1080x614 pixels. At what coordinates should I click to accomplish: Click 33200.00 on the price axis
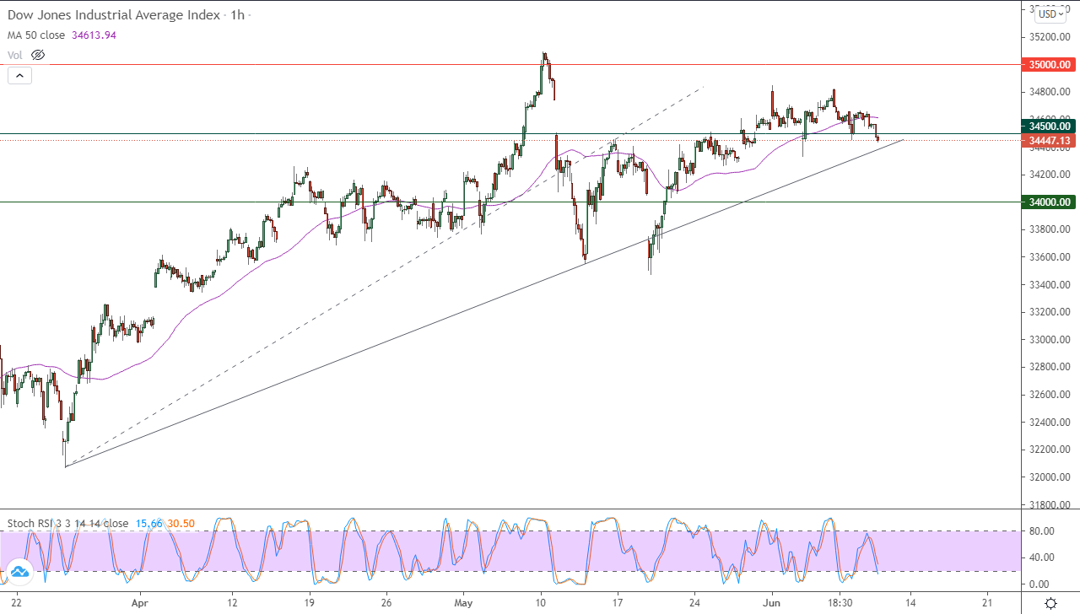(1050, 312)
